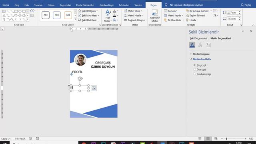Open the Dosya menu
The height and width of the screenshot is (144, 256).
point(6,5)
